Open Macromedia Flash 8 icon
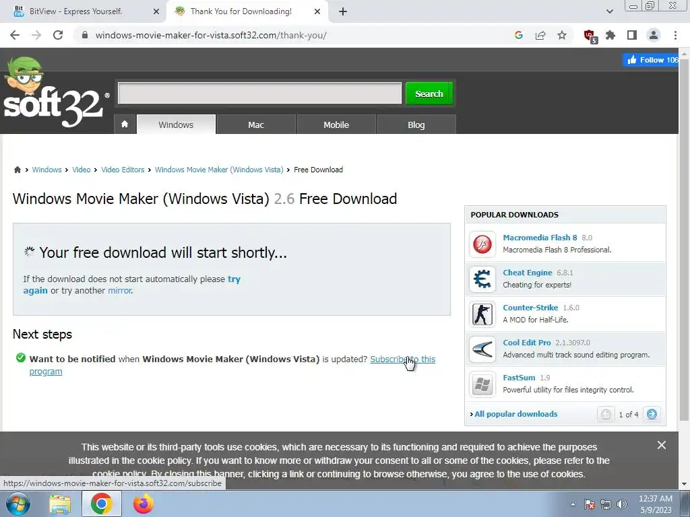The image size is (690, 517). click(482, 244)
